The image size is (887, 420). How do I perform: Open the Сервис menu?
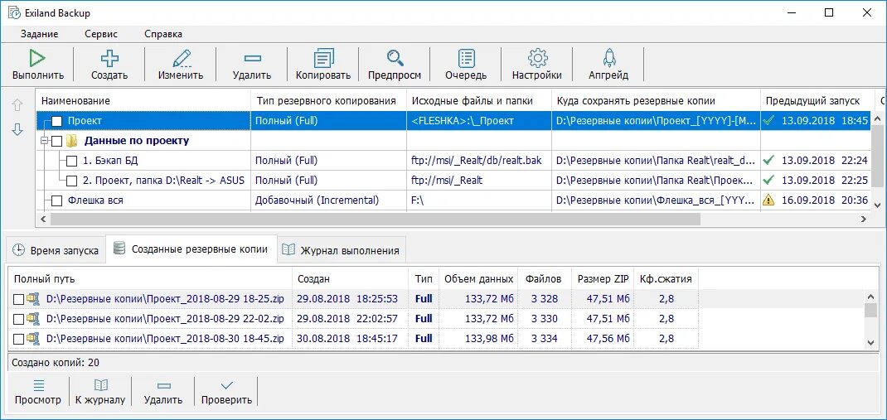click(101, 34)
